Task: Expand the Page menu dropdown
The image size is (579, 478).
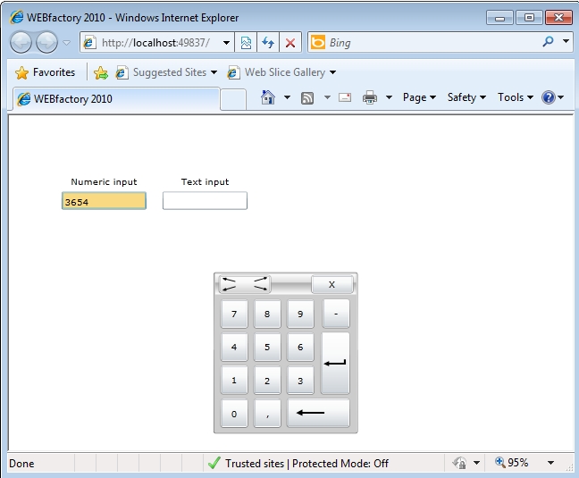Action: click(x=419, y=98)
